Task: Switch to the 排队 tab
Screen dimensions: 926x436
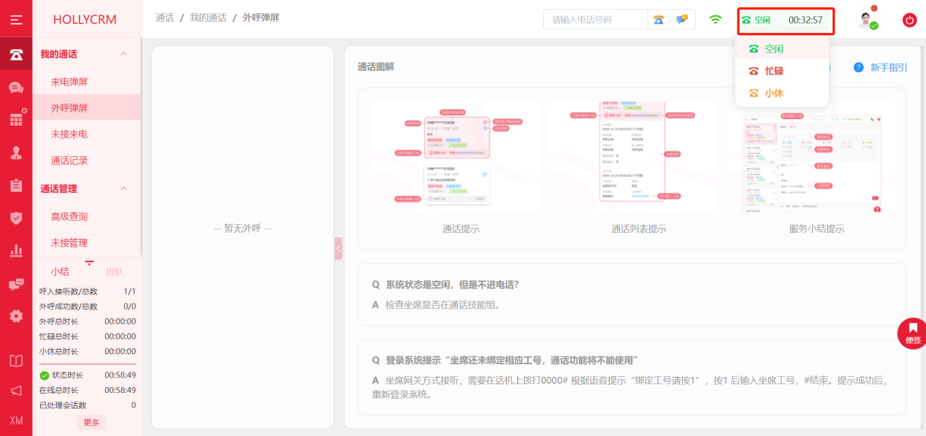Action: click(115, 272)
